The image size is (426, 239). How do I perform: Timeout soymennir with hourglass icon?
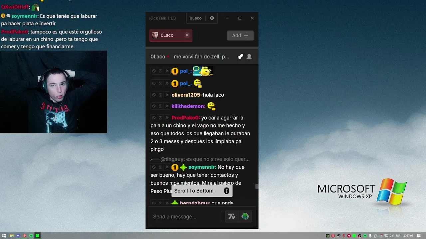(160, 167)
